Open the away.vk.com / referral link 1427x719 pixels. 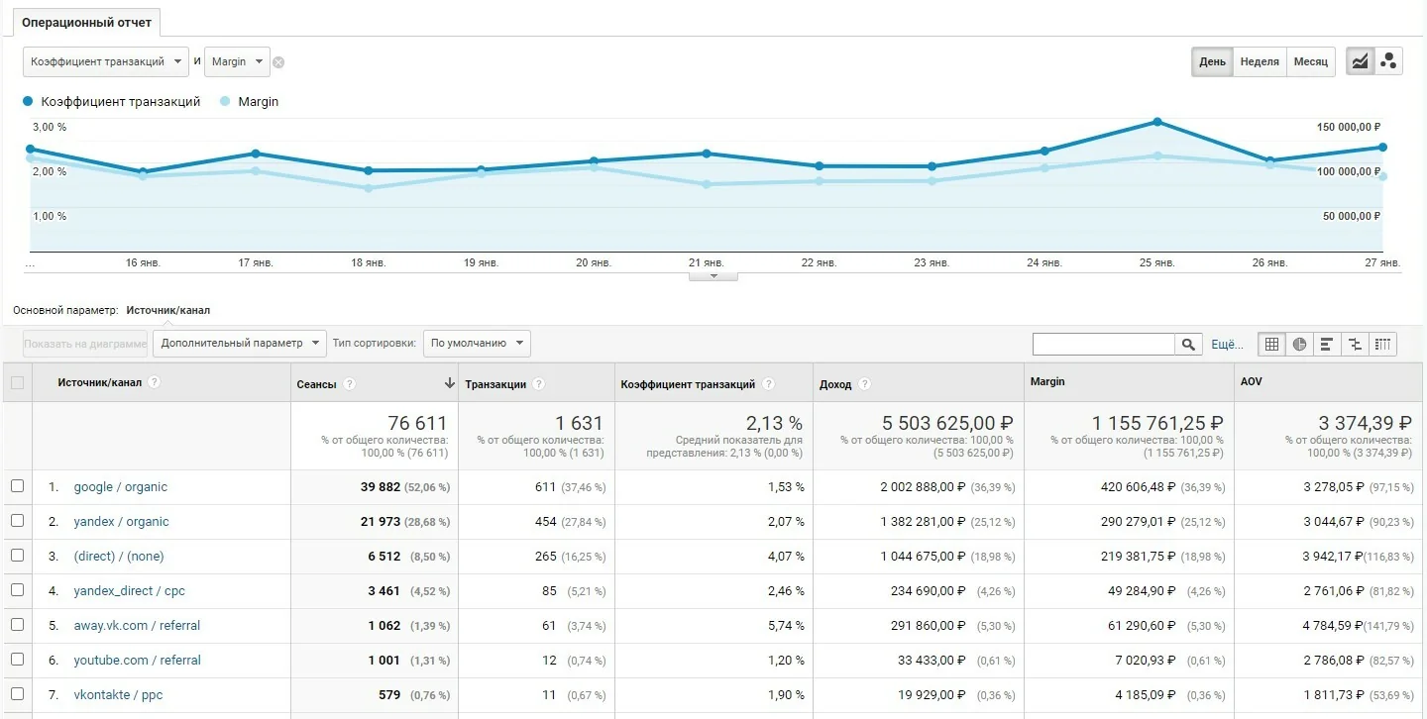(137, 626)
